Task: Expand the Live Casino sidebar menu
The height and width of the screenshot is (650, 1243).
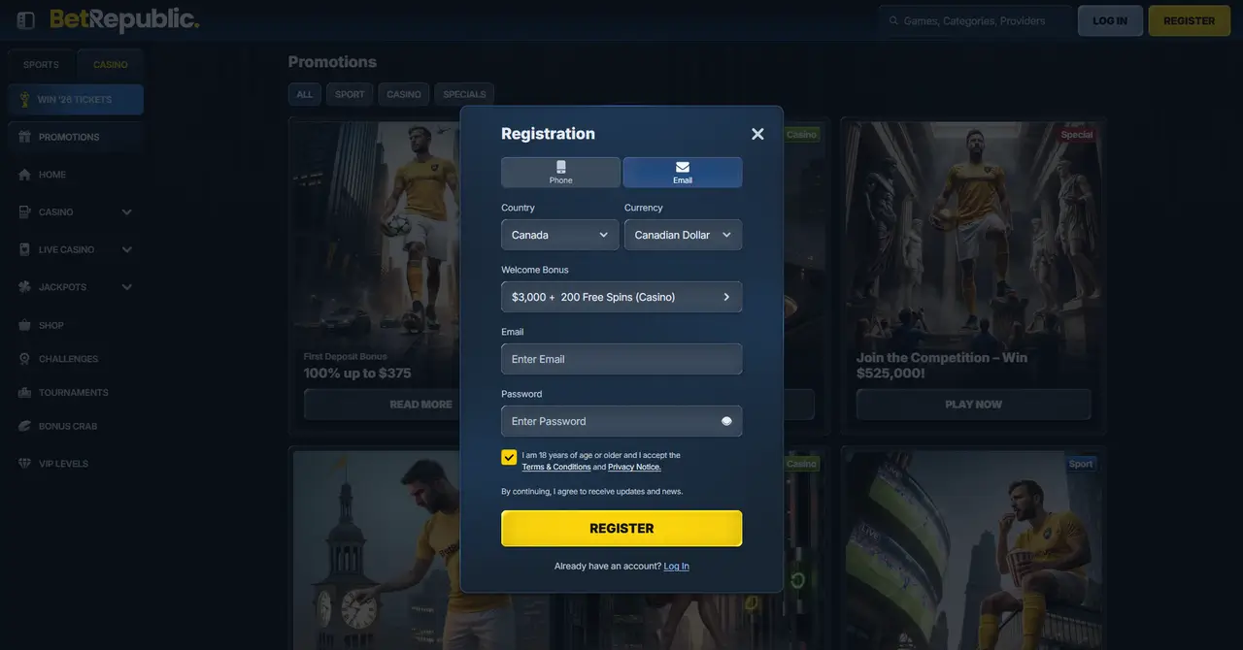Action: coord(127,249)
